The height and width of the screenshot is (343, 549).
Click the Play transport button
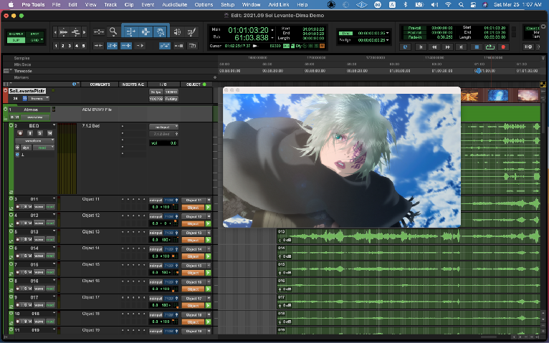coord(490,47)
